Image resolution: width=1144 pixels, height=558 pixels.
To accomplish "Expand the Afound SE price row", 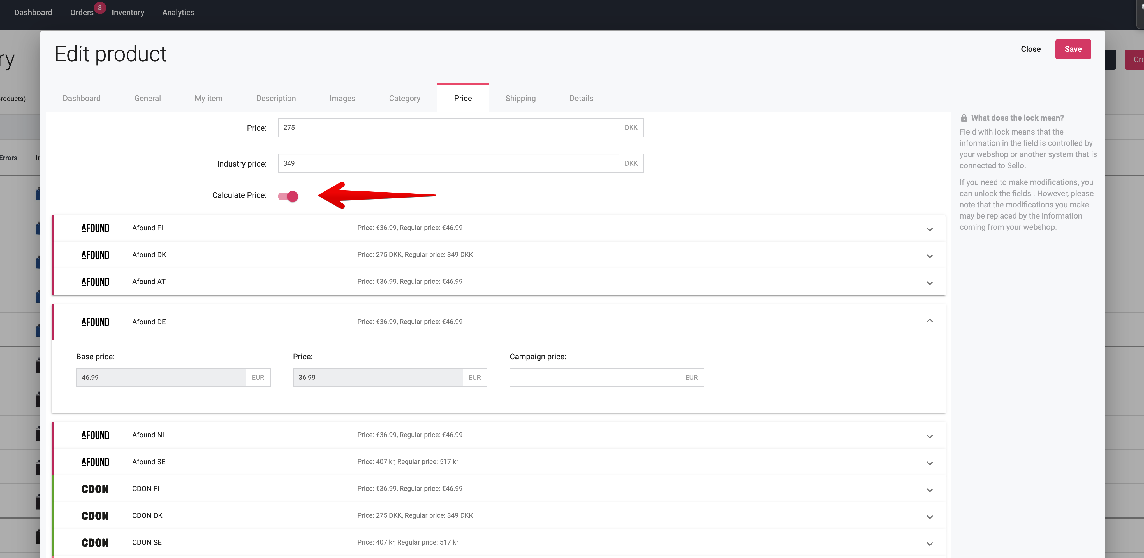I will pyautogui.click(x=930, y=463).
